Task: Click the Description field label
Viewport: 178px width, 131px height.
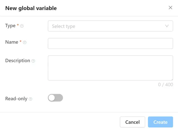Action: click(18, 61)
